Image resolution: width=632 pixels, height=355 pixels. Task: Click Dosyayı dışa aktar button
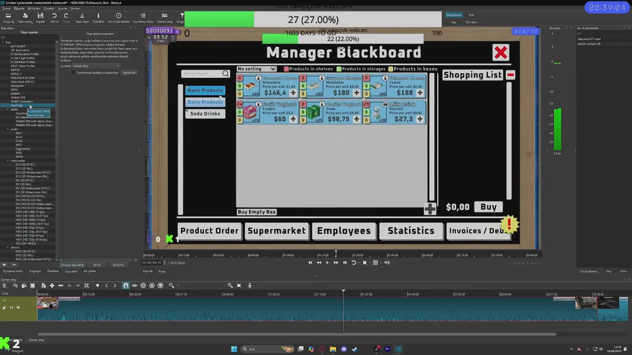pos(73,265)
